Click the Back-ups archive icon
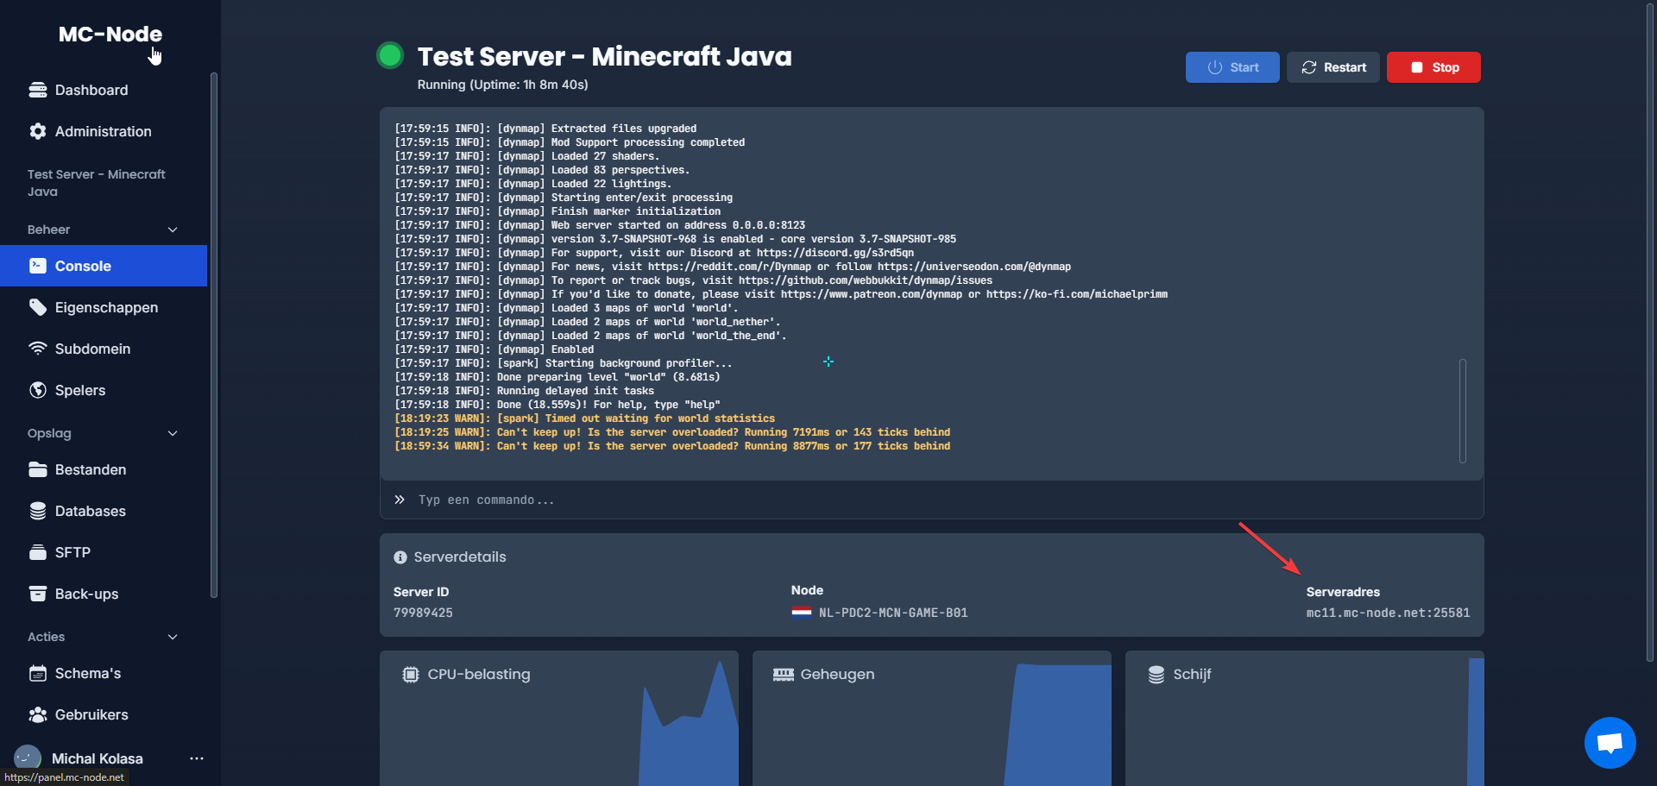1657x786 pixels. (x=38, y=594)
